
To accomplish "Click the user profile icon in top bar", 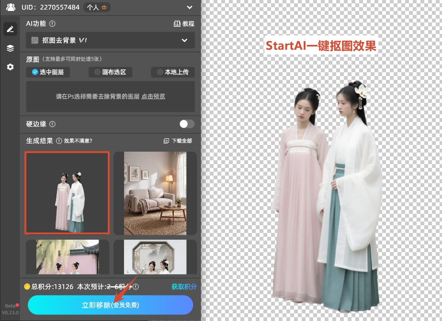I will tap(10, 7).
